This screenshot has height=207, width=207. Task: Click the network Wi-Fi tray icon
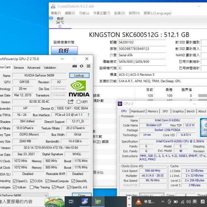coord(183,202)
